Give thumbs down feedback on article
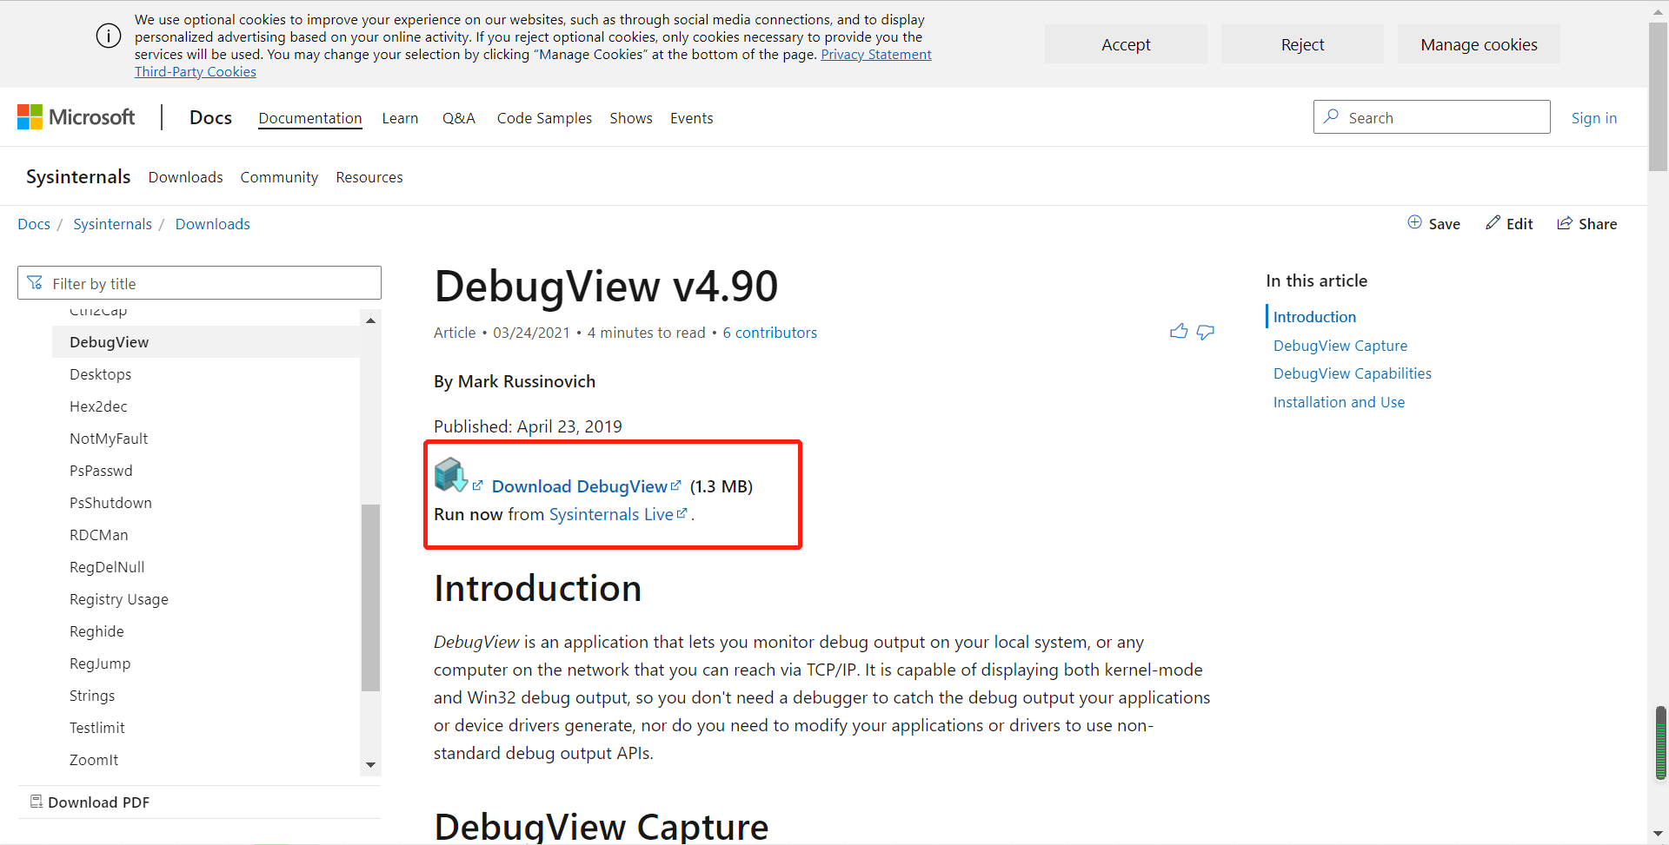 point(1206,333)
